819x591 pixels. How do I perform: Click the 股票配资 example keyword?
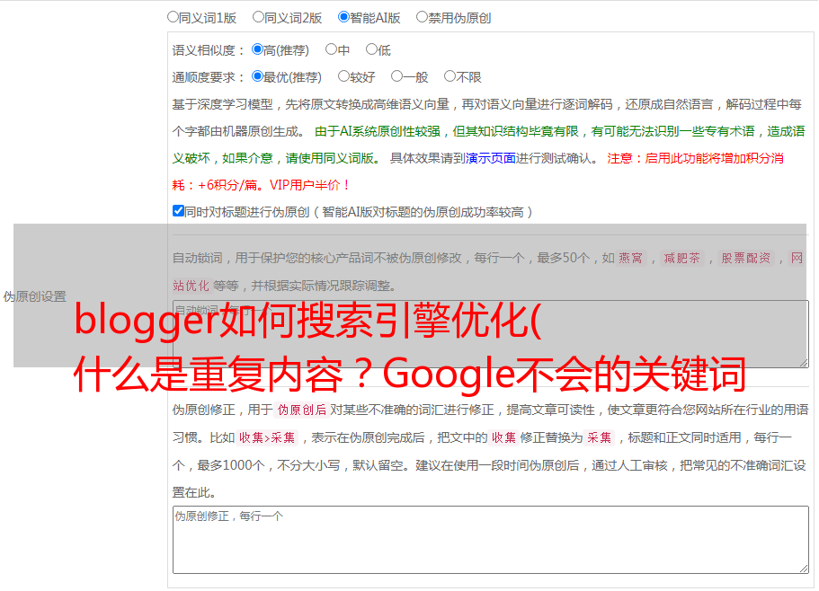pos(746,258)
